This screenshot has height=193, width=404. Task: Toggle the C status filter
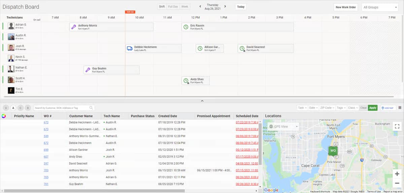(21, 108)
